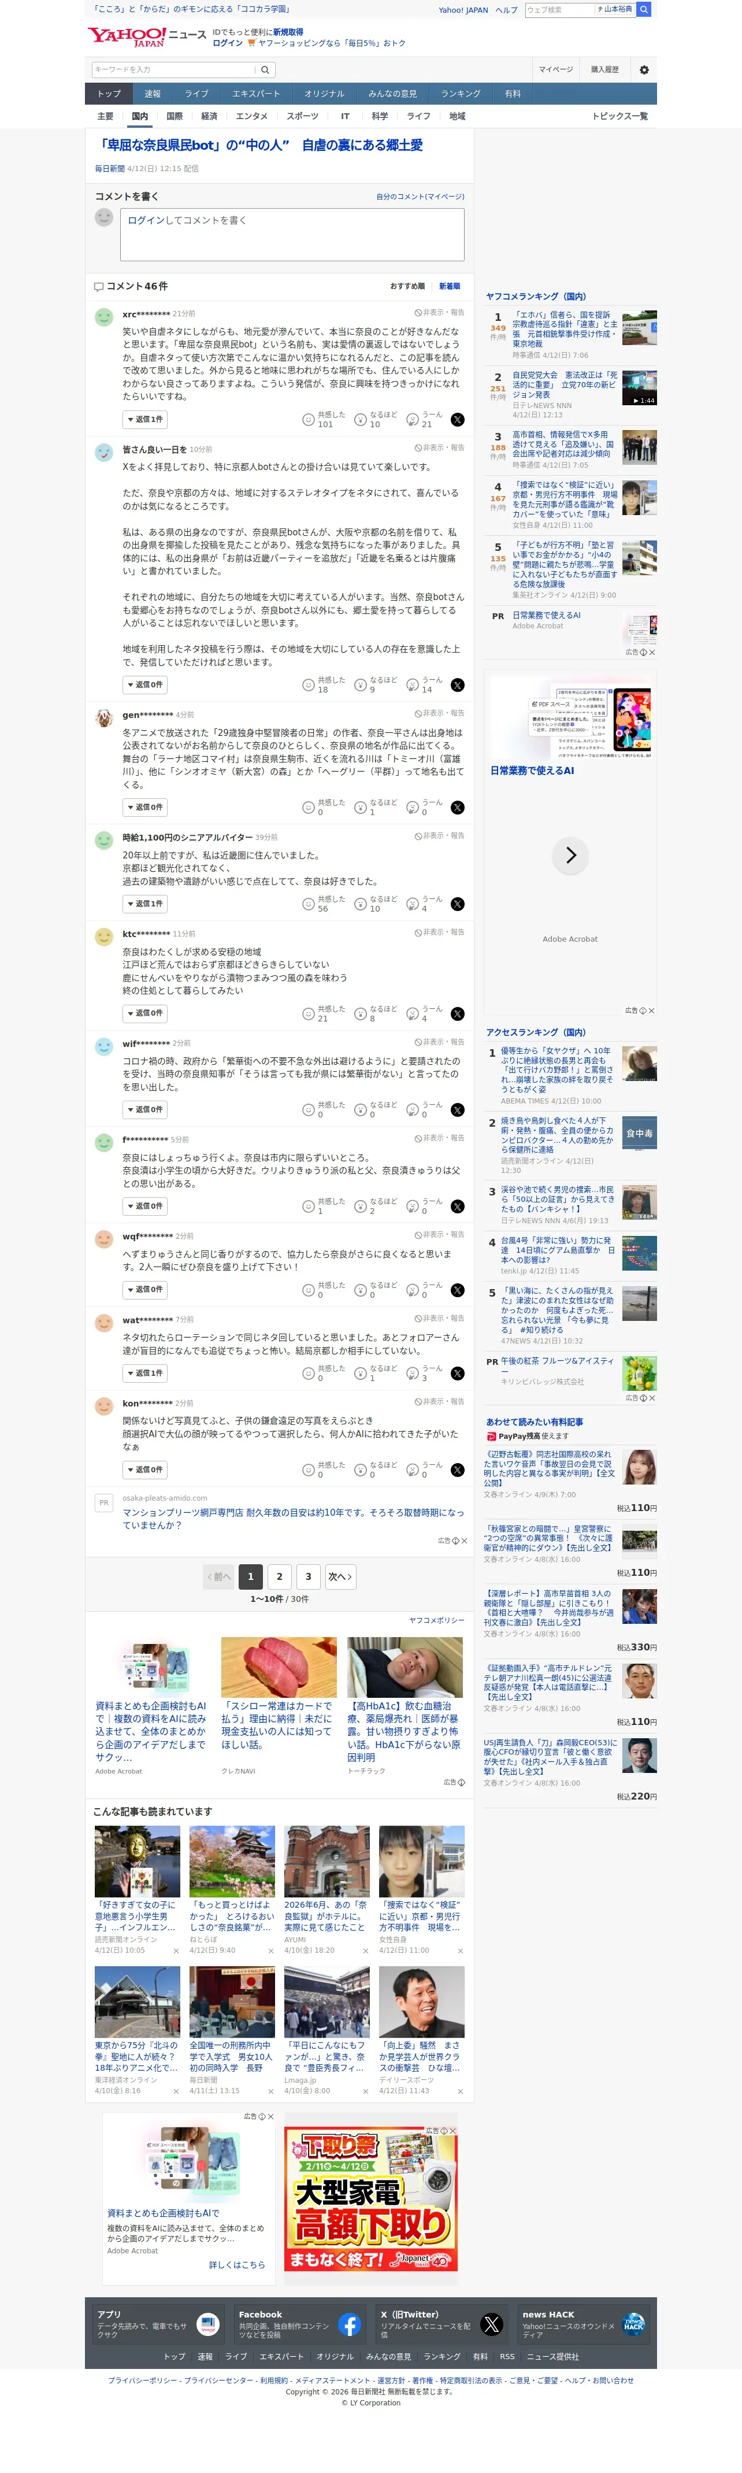Advance the Adobe Acrobat ad carousel arrow
The image size is (742, 2473).
click(570, 856)
